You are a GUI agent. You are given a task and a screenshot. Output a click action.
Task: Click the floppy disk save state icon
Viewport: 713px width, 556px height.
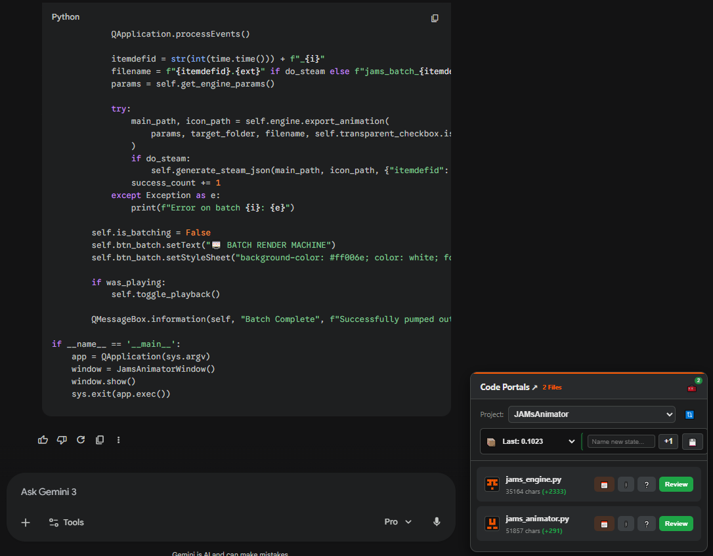(693, 442)
